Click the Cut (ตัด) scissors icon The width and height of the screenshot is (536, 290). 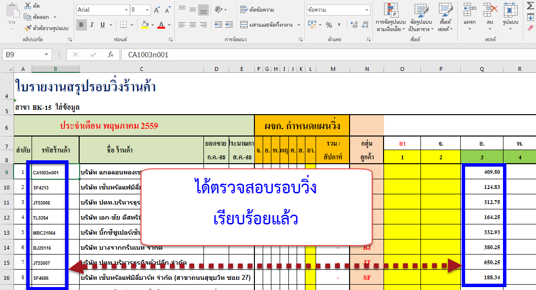(x=28, y=6)
